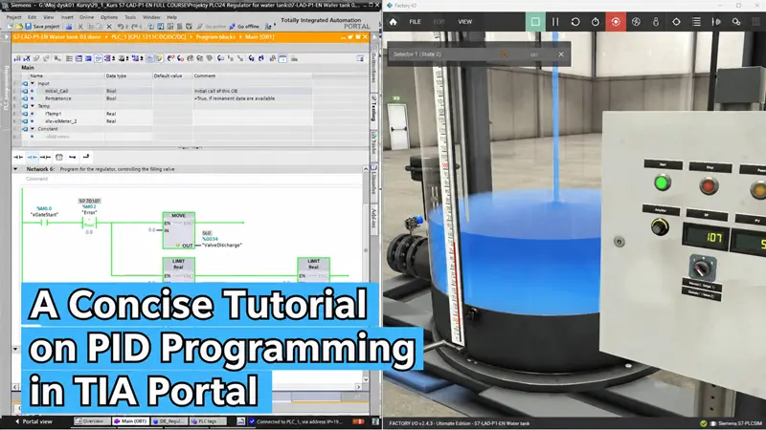Image resolution: width=766 pixels, height=430 pixels.
Task: Toggle the forced state icon on Selector 1 popup
Action: click(505, 54)
